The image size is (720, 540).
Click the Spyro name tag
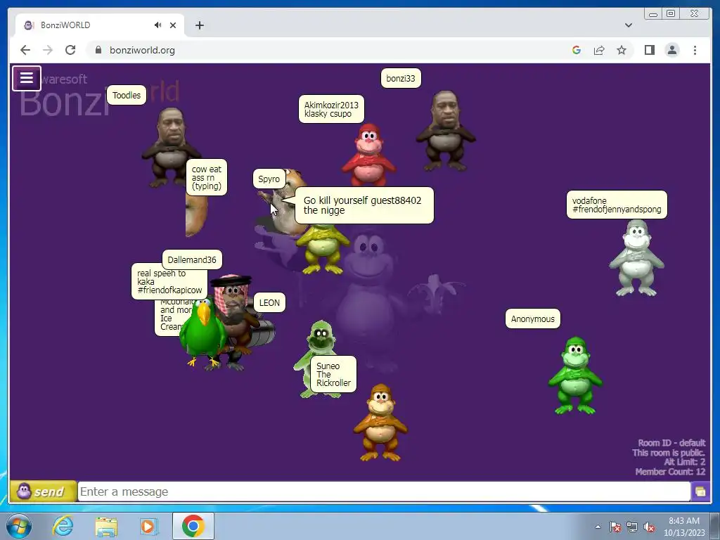tap(269, 179)
